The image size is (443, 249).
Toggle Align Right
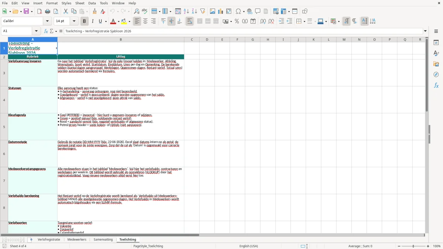[x=154, y=21]
